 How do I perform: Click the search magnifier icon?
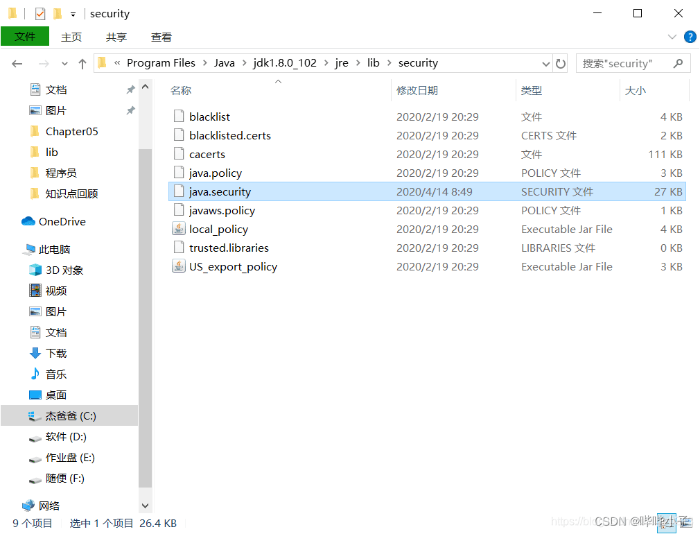tap(678, 63)
